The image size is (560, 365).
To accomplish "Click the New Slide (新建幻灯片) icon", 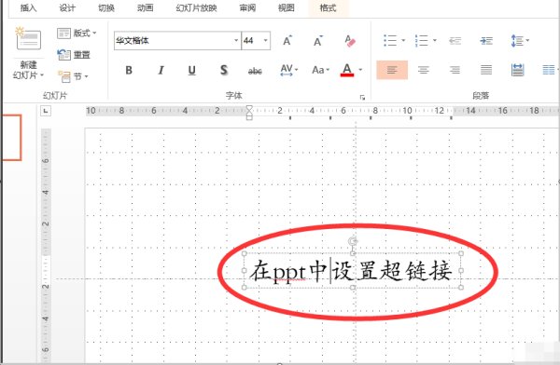I will [x=28, y=38].
